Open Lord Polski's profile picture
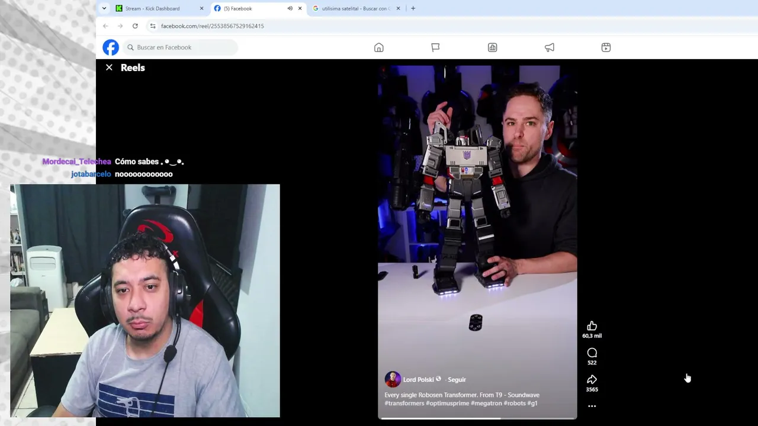 (392, 379)
